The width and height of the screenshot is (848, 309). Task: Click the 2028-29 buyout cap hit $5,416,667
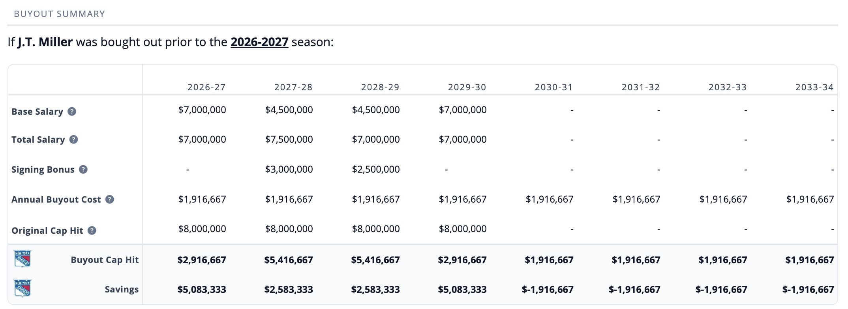point(375,260)
